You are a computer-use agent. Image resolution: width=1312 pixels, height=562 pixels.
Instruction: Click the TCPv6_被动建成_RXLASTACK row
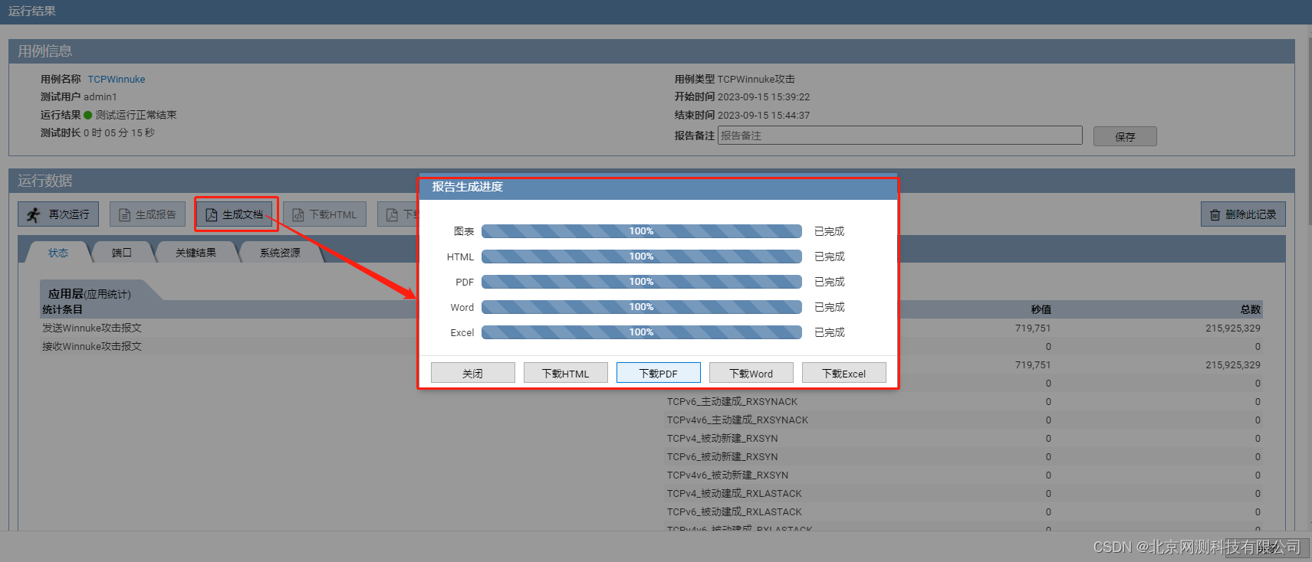click(964, 511)
